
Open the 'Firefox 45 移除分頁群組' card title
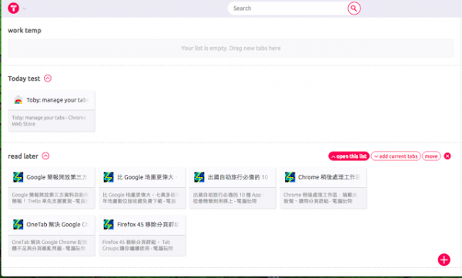coord(148,225)
